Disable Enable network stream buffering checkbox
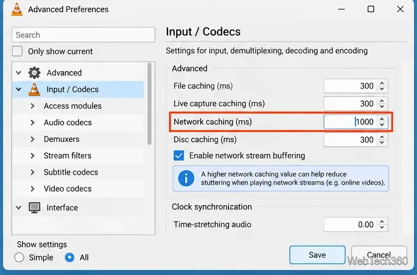Viewport: 417px width, 275px height. click(x=179, y=156)
